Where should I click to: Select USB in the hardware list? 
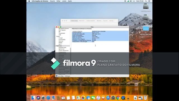[x=60, y=35]
